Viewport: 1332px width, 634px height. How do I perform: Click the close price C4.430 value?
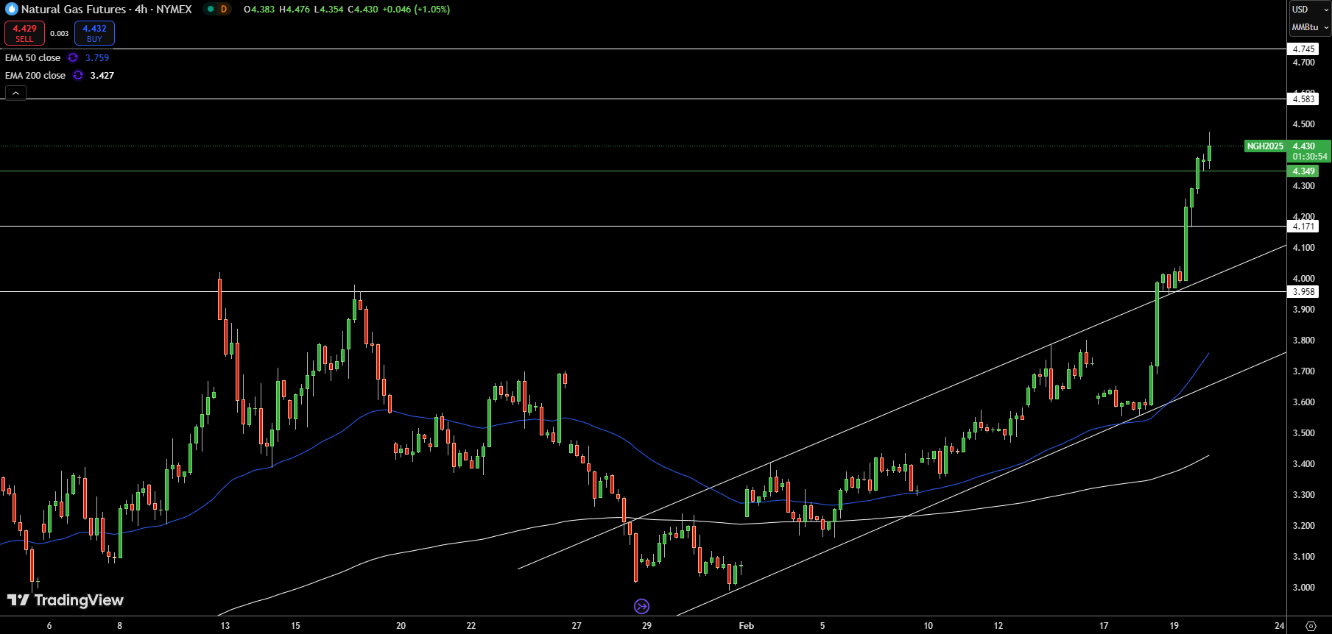(x=363, y=10)
